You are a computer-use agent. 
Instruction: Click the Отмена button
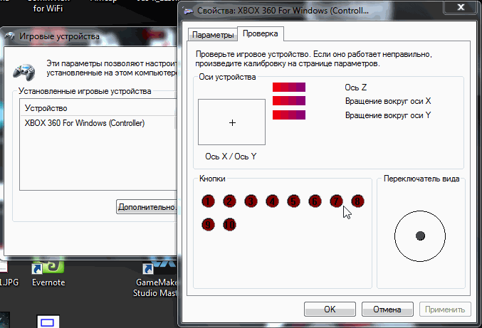coord(387,309)
